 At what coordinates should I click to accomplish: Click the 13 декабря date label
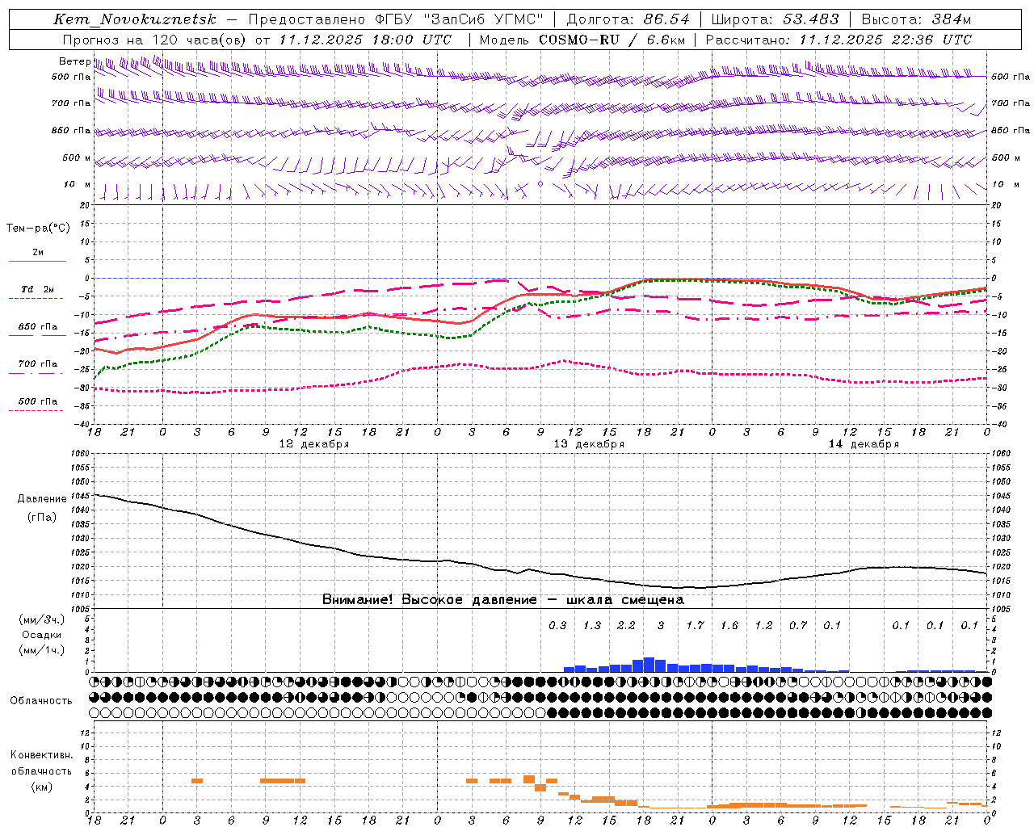click(589, 444)
